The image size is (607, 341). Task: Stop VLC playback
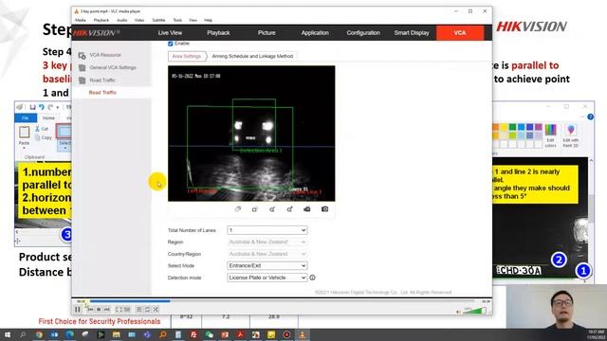pyautogui.click(x=99, y=310)
